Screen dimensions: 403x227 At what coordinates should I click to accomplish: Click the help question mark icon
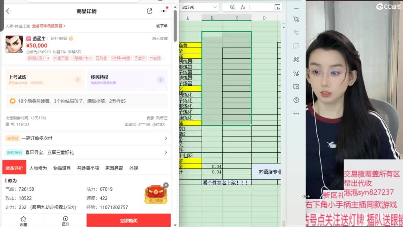(x=296, y=100)
